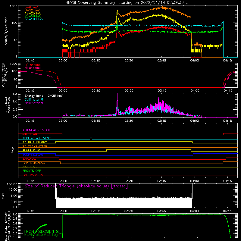The image size is (241, 241).
Task: Click the 04:15 tick label under the particle rates panel
Action: pyautogui.click(x=228, y=91)
